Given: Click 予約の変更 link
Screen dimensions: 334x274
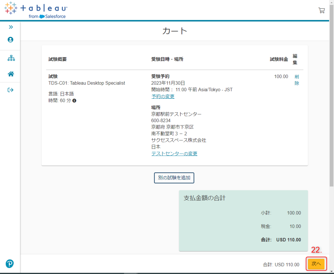Looking at the screenshot, I should 163,96.
